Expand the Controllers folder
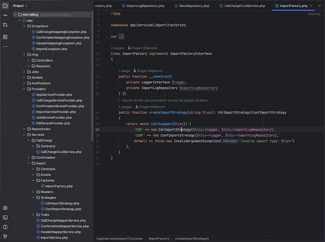 click(x=29, y=61)
